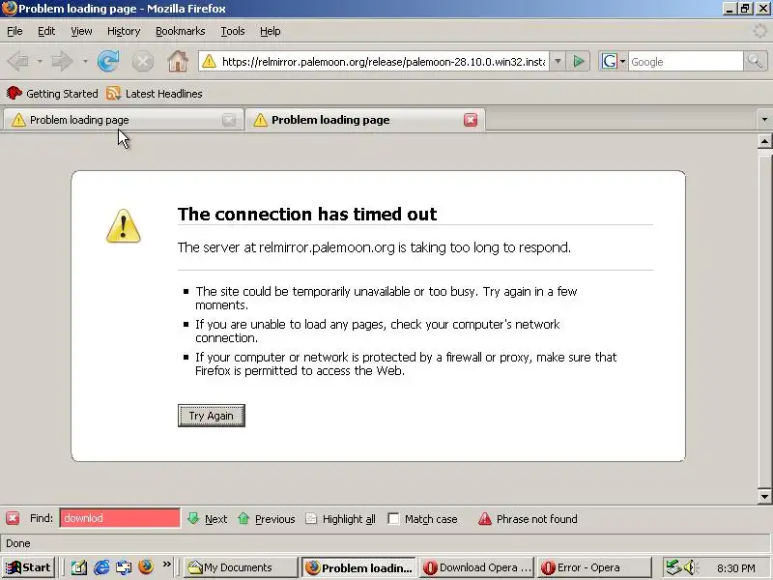Viewport: 773px width, 580px height.
Task: Click the system clock showing 8:30 PM
Action: [736, 568]
